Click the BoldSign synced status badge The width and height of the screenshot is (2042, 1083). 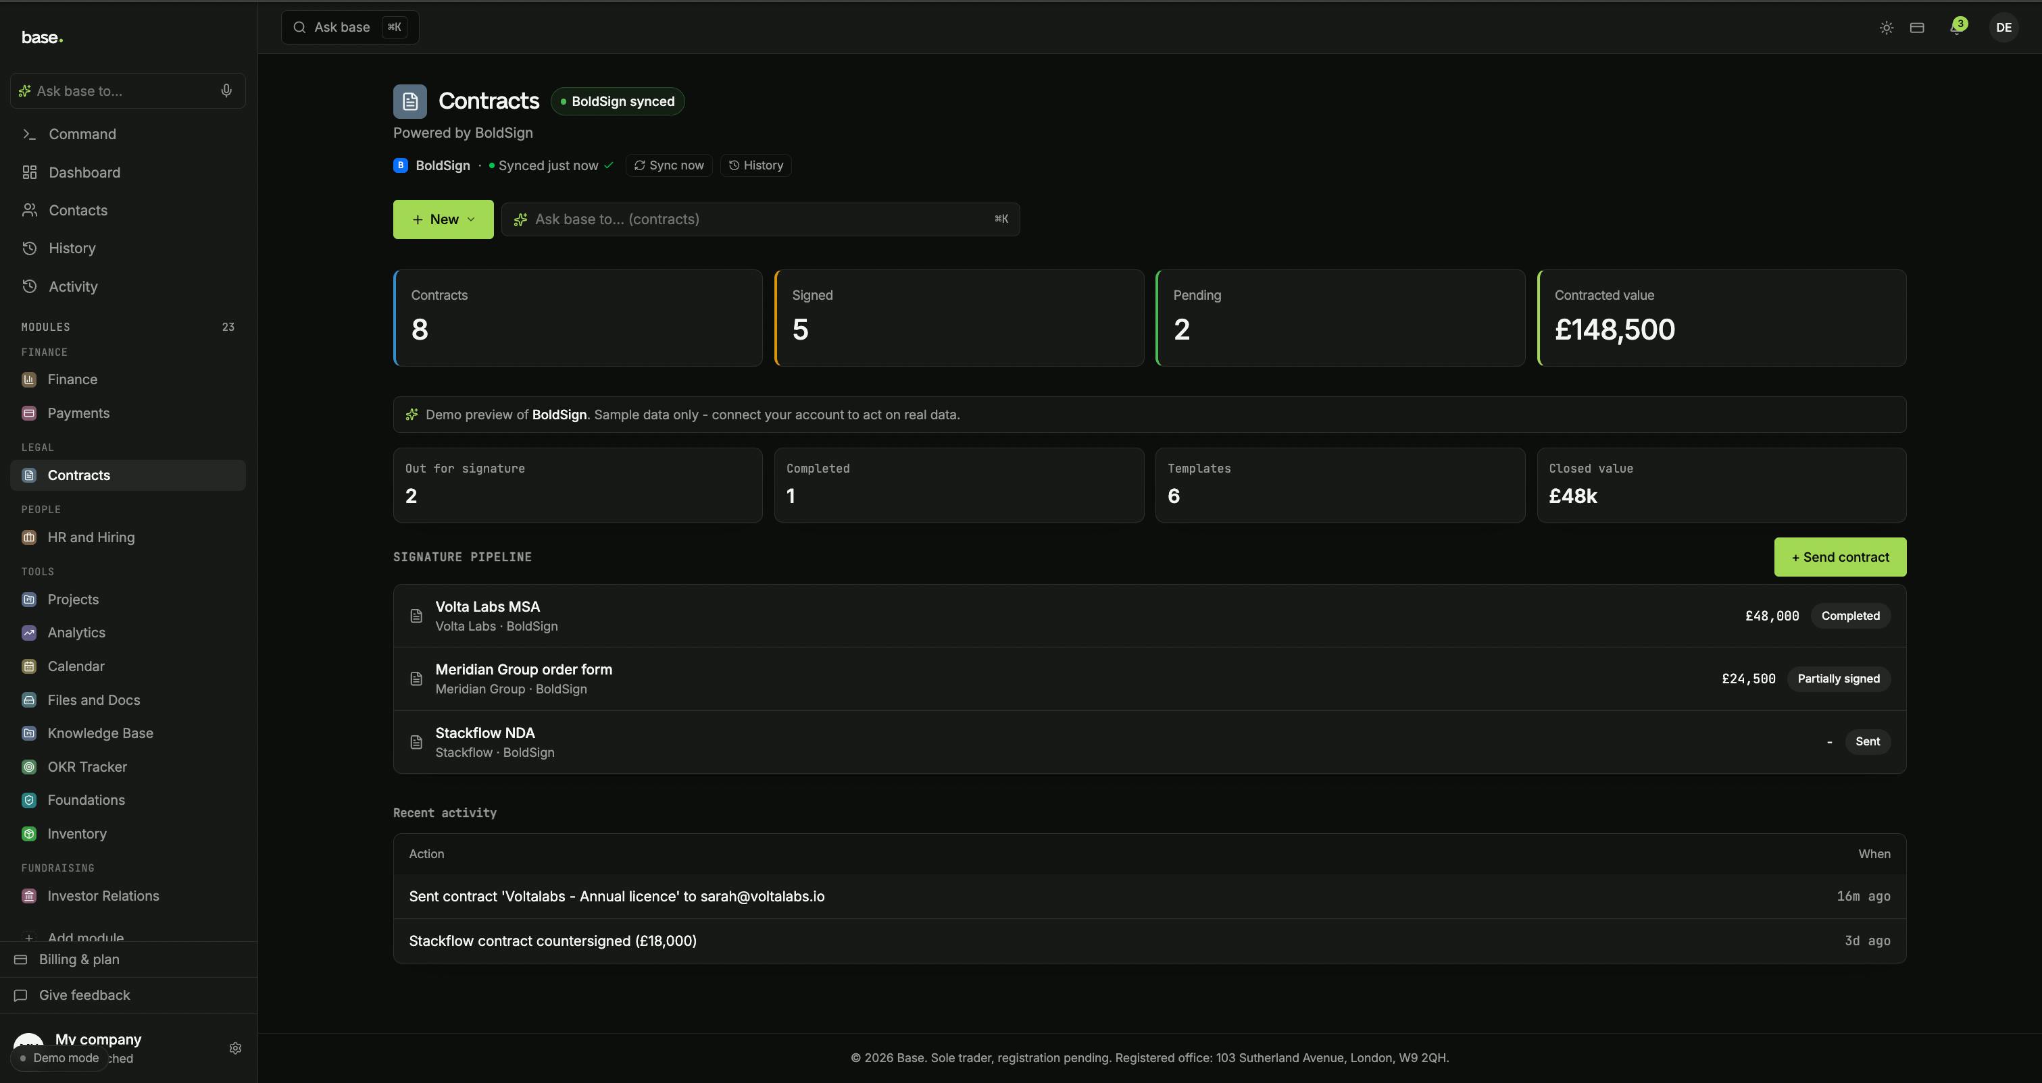[618, 101]
